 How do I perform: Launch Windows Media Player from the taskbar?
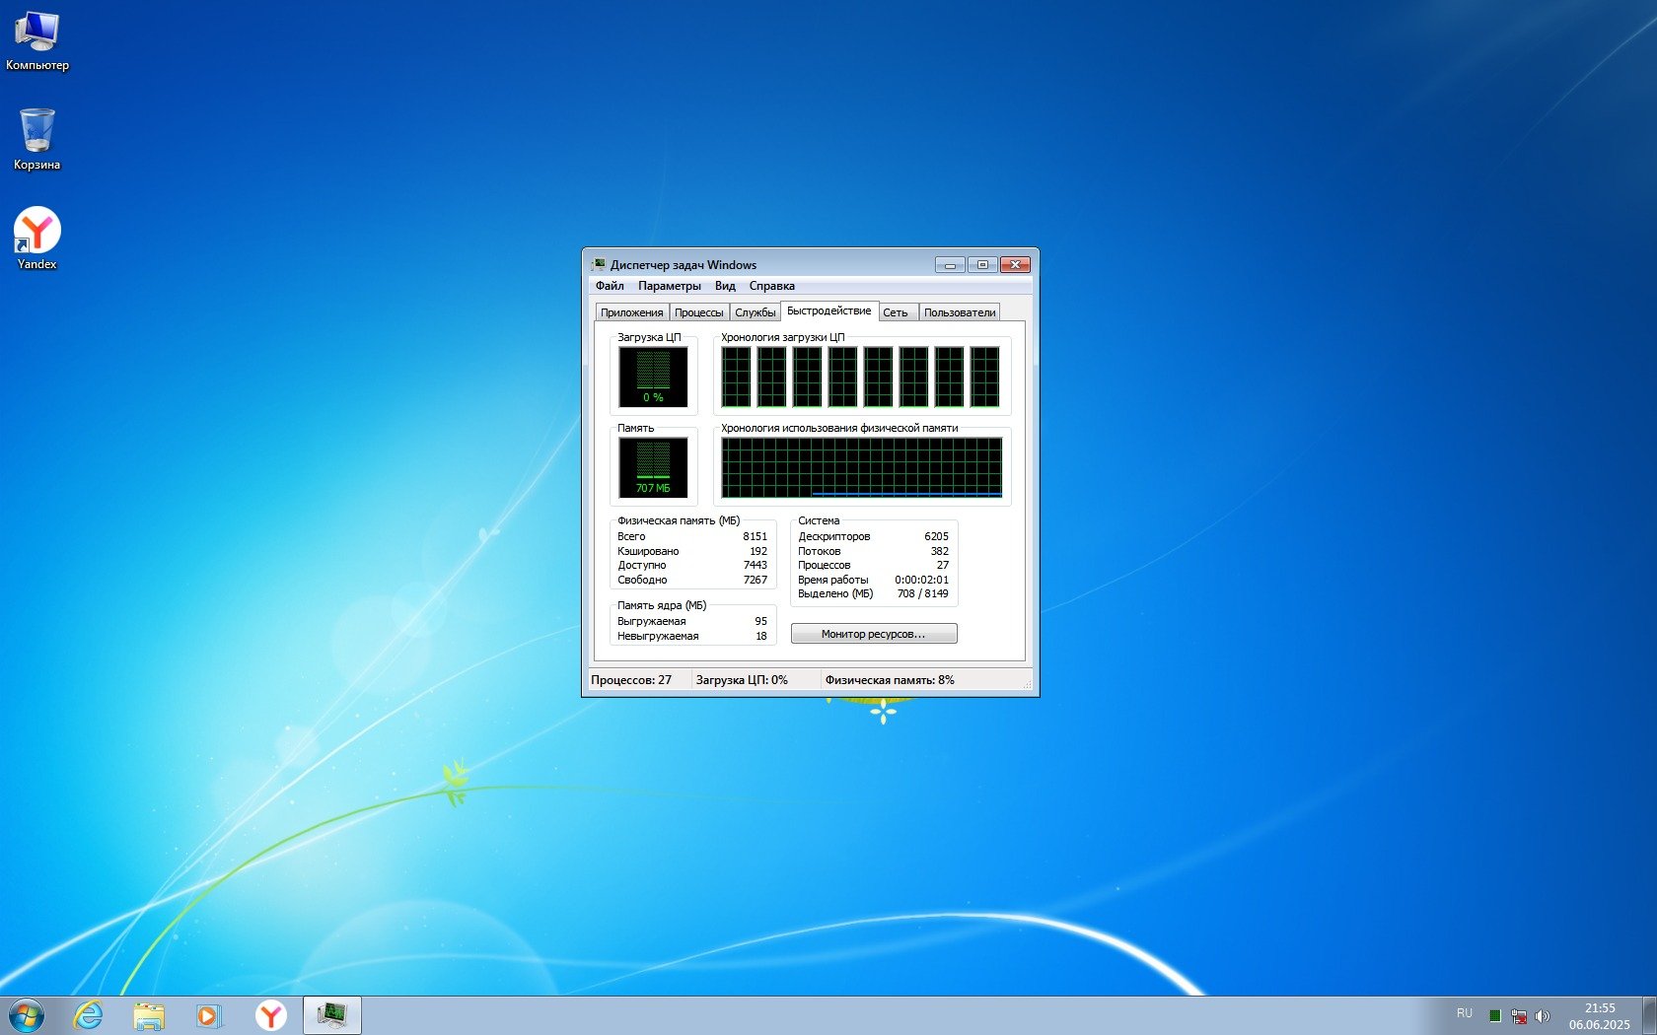click(209, 1015)
